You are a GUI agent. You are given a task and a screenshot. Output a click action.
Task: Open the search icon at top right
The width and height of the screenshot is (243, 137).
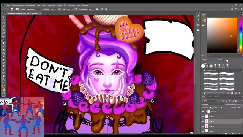pyautogui.click(x=232, y=9)
